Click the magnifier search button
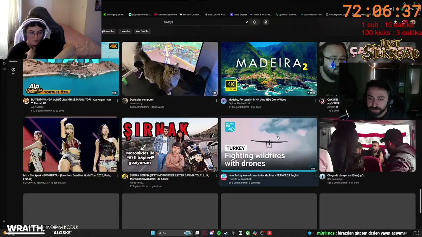Screen dimensions: 422x237 click(x=255, y=22)
